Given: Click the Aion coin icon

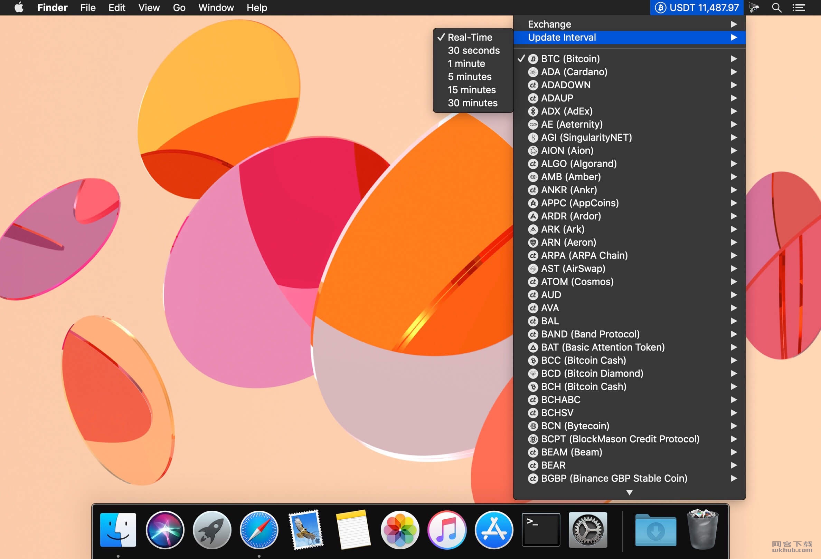Looking at the screenshot, I should pyautogui.click(x=533, y=150).
